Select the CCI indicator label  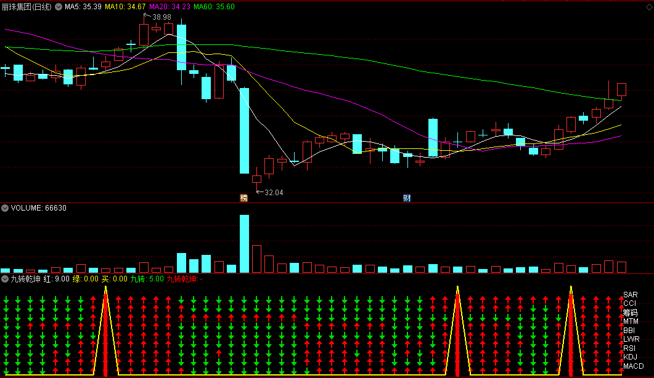630,304
